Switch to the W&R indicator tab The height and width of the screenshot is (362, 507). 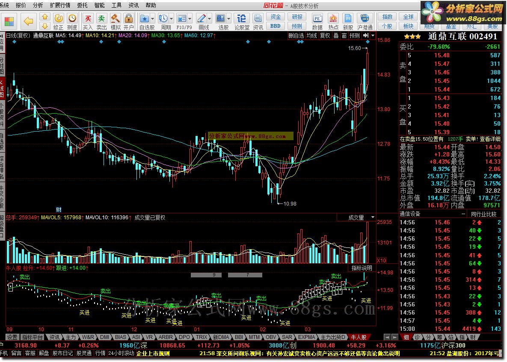pyautogui.click(x=88, y=337)
